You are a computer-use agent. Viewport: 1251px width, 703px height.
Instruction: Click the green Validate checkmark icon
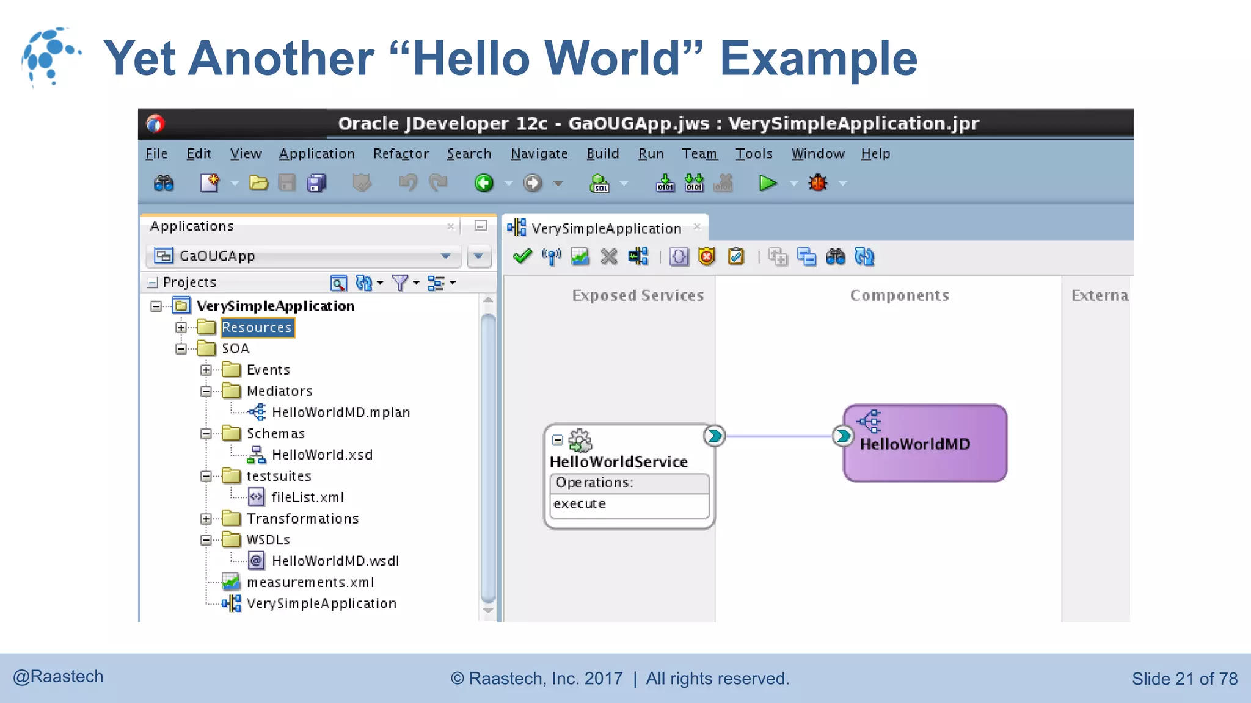click(x=522, y=257)
